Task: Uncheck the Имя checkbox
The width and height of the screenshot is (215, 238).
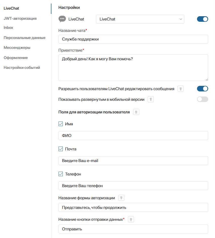Action: coord(61,124)
